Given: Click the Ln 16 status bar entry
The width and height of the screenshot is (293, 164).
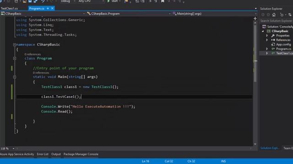Looking at the screenshot, I should tap(146, 161).
